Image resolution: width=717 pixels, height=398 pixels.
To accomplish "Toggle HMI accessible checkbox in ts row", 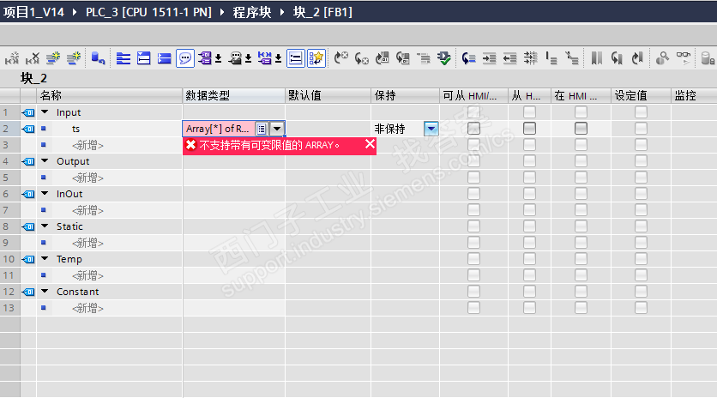I will coord(473,129).
